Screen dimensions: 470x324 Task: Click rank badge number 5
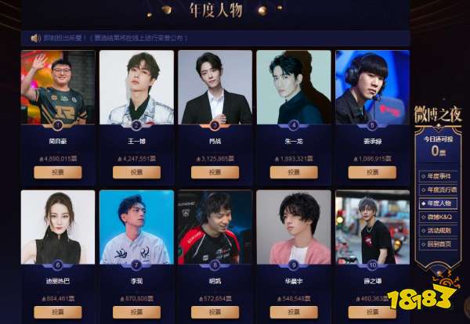(372, 125)
